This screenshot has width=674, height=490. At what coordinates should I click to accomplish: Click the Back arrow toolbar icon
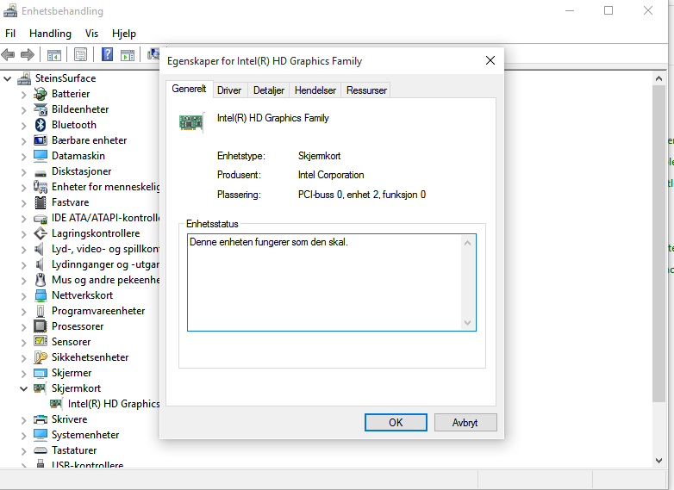tap(8, 54)
